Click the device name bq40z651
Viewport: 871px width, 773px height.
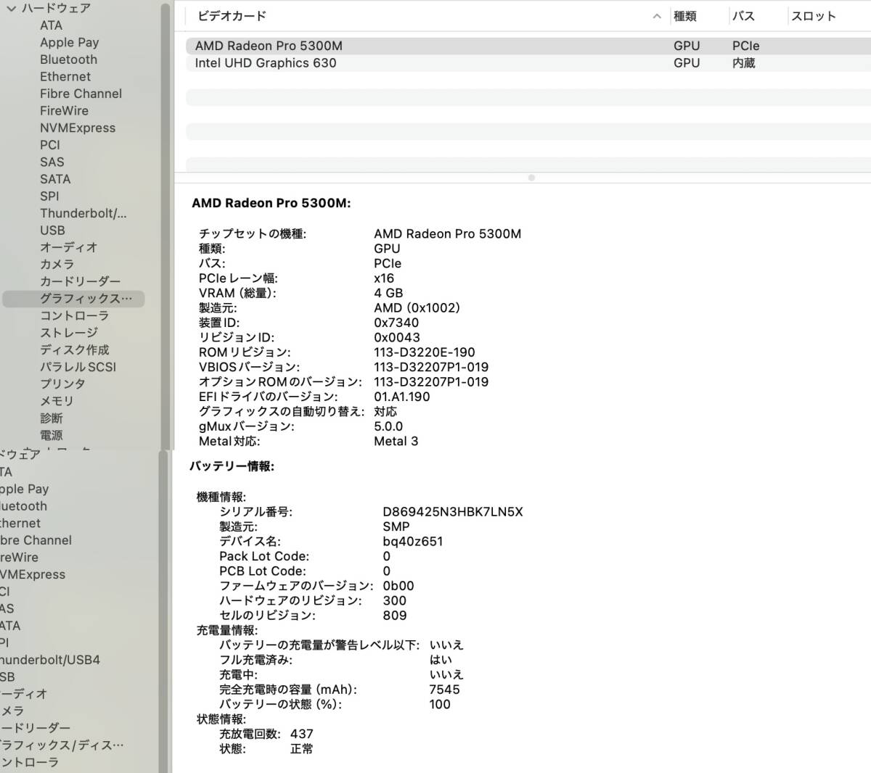pos(412,542)
